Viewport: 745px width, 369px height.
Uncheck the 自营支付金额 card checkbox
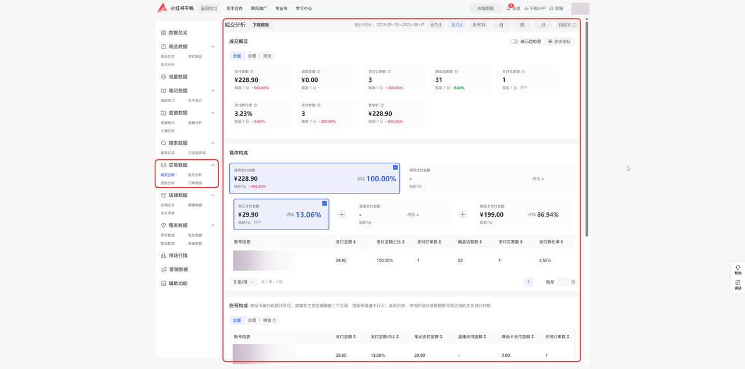coord(395,167)
